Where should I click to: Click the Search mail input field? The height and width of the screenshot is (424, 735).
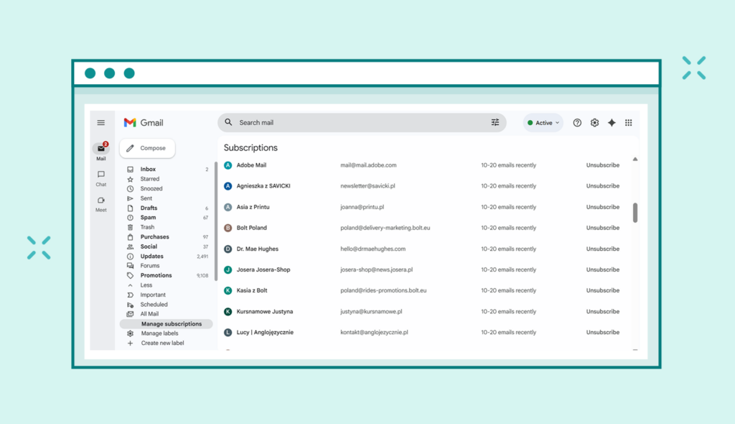(x=362, y=123)
